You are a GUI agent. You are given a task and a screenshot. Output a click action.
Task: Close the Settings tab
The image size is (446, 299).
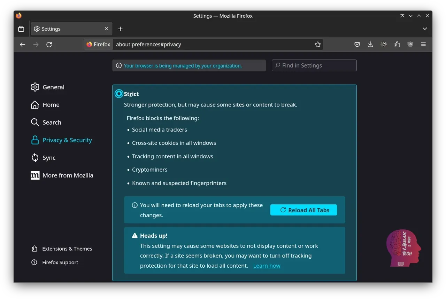tap(107, 29)
